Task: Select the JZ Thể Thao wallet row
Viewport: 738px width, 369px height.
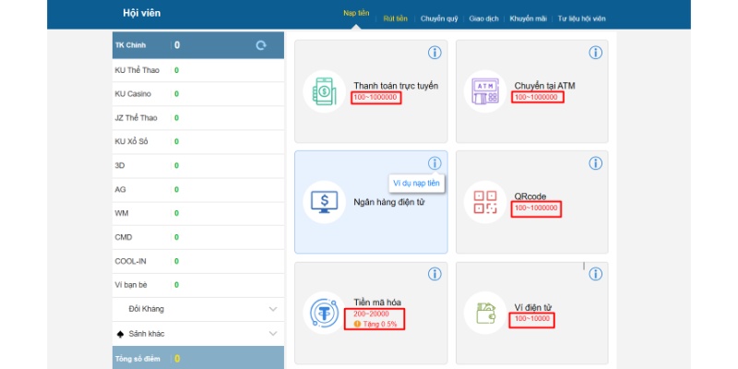Action: pos(198,118)
